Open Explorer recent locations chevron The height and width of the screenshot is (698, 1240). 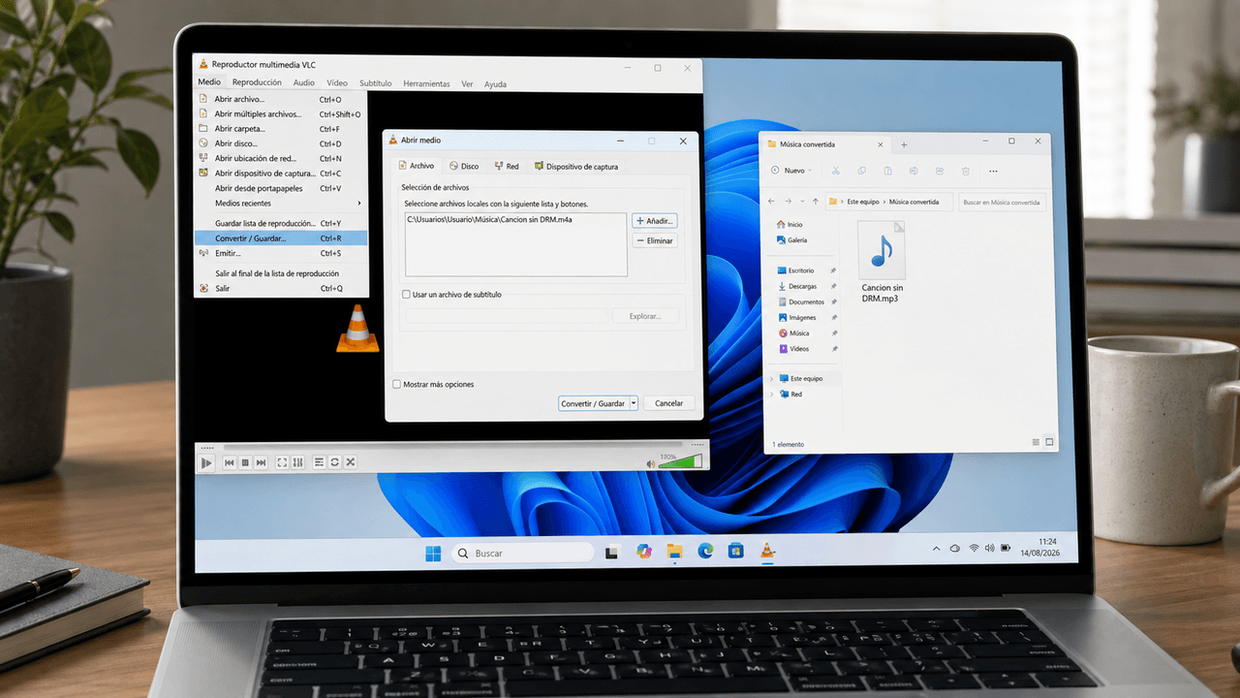point(800,202)
